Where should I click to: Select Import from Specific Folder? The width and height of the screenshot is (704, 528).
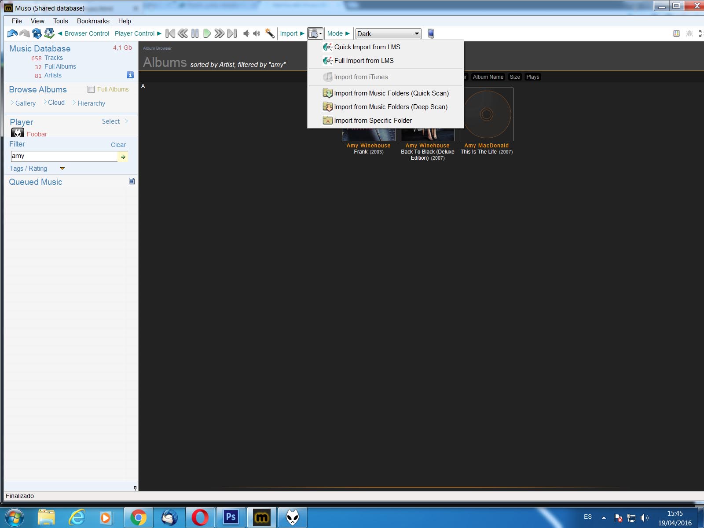click(x=385, y=121)
